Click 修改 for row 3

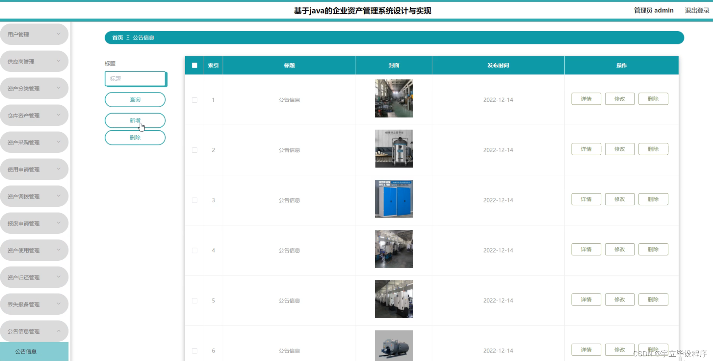[620, 199]
